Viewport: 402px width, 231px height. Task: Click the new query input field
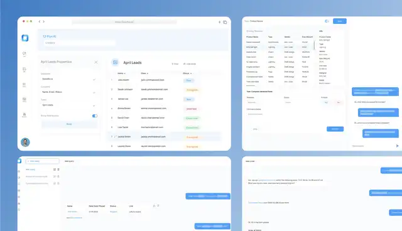pyautogui.click(x=43, y=161)
